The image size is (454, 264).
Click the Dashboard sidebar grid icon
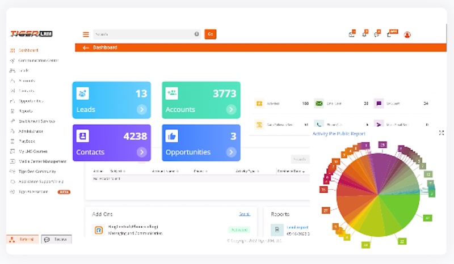pyautogui.click(x=12, y=50)
